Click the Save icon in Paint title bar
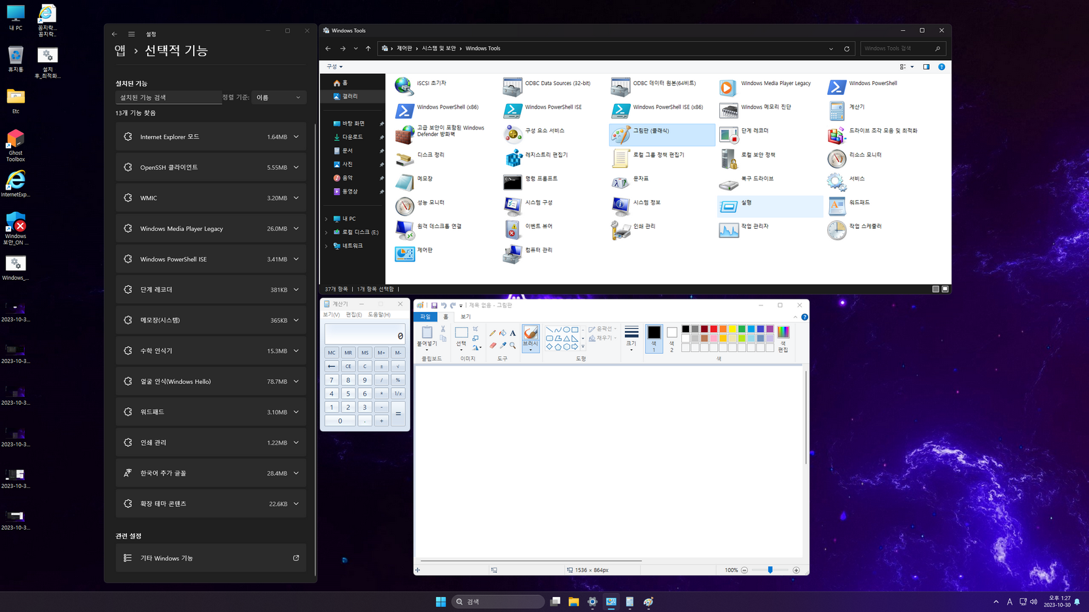Viewport: 1089px width, 612px height. pyautogui.click(x=434, y=305)
